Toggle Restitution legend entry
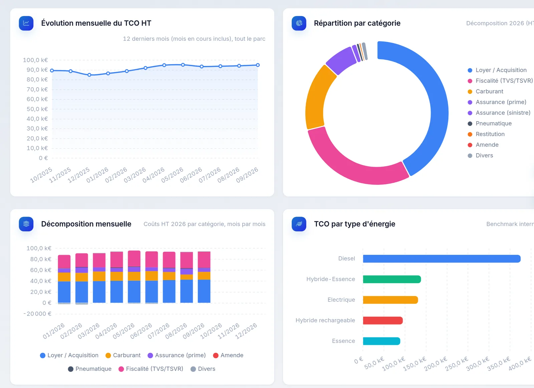The width and height of the screenshot is (534, 388). pyautogui.click(x=486, y=134)
